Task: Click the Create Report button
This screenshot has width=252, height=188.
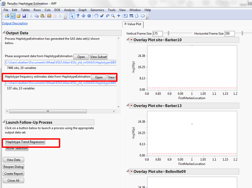Action: pos(13,174)
